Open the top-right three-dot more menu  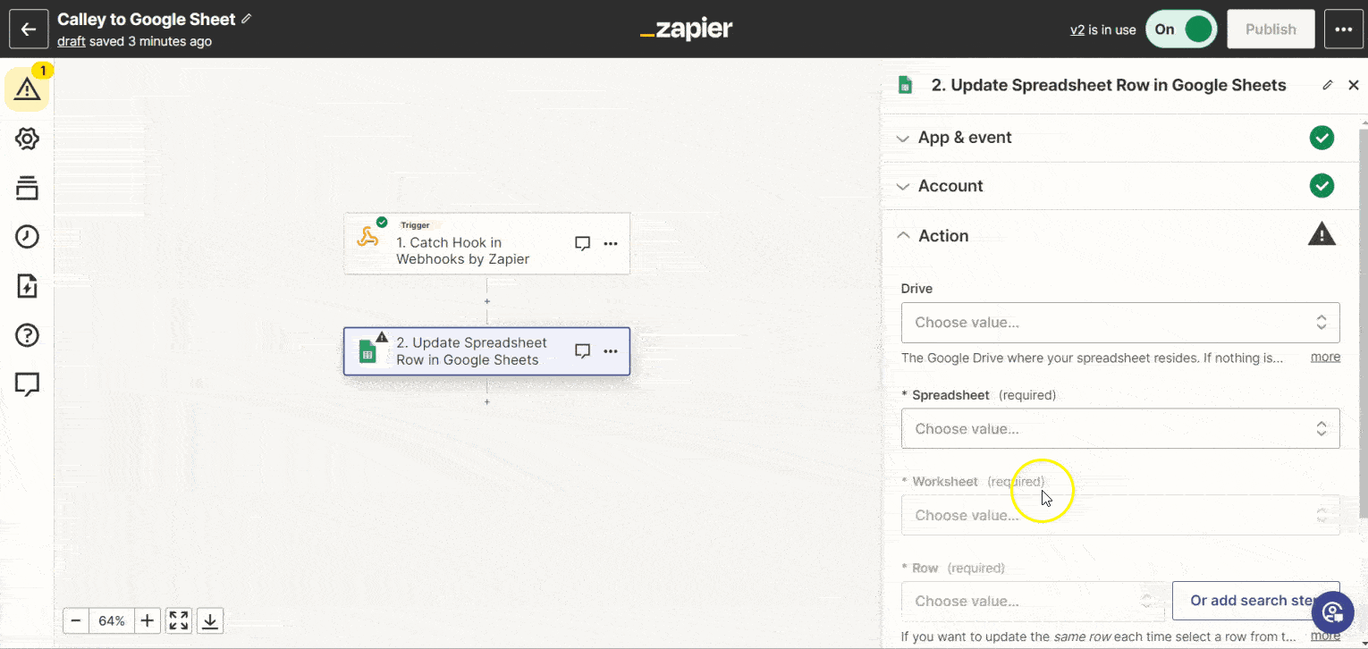(1343, 29)
